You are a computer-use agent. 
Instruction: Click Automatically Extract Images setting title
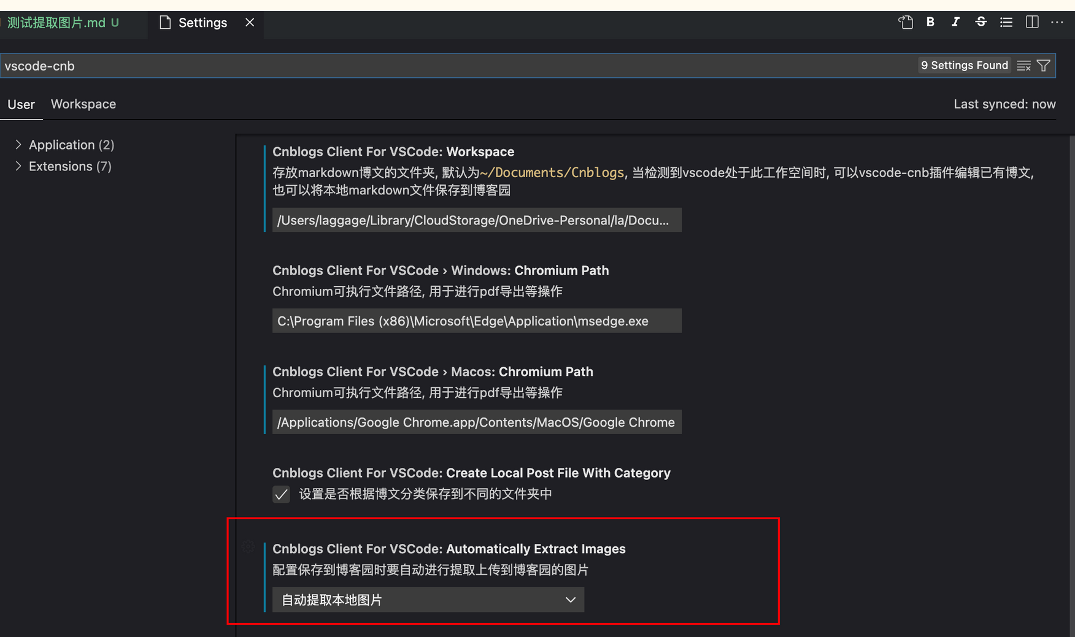click(x=449, y=549)
